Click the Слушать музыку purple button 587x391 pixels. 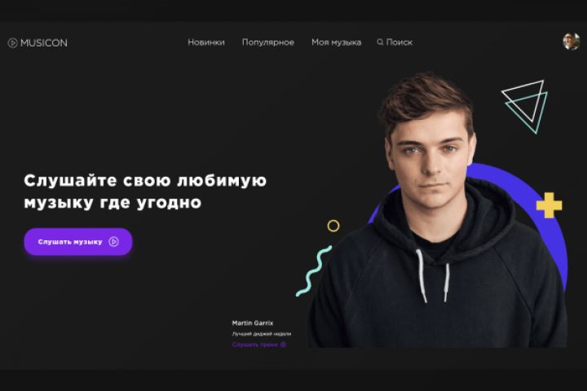pos(78,242)
